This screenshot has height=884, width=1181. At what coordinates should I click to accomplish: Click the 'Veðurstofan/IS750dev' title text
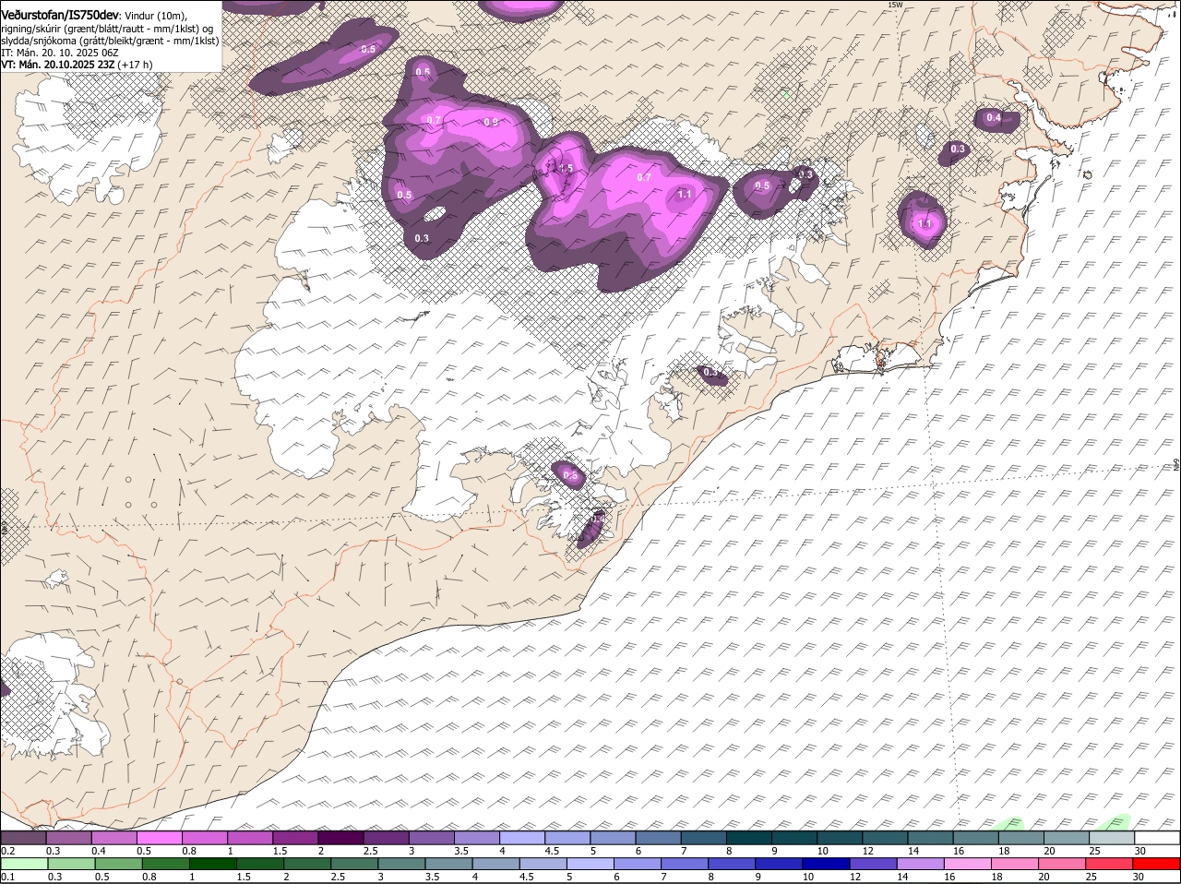pos(59,15)
